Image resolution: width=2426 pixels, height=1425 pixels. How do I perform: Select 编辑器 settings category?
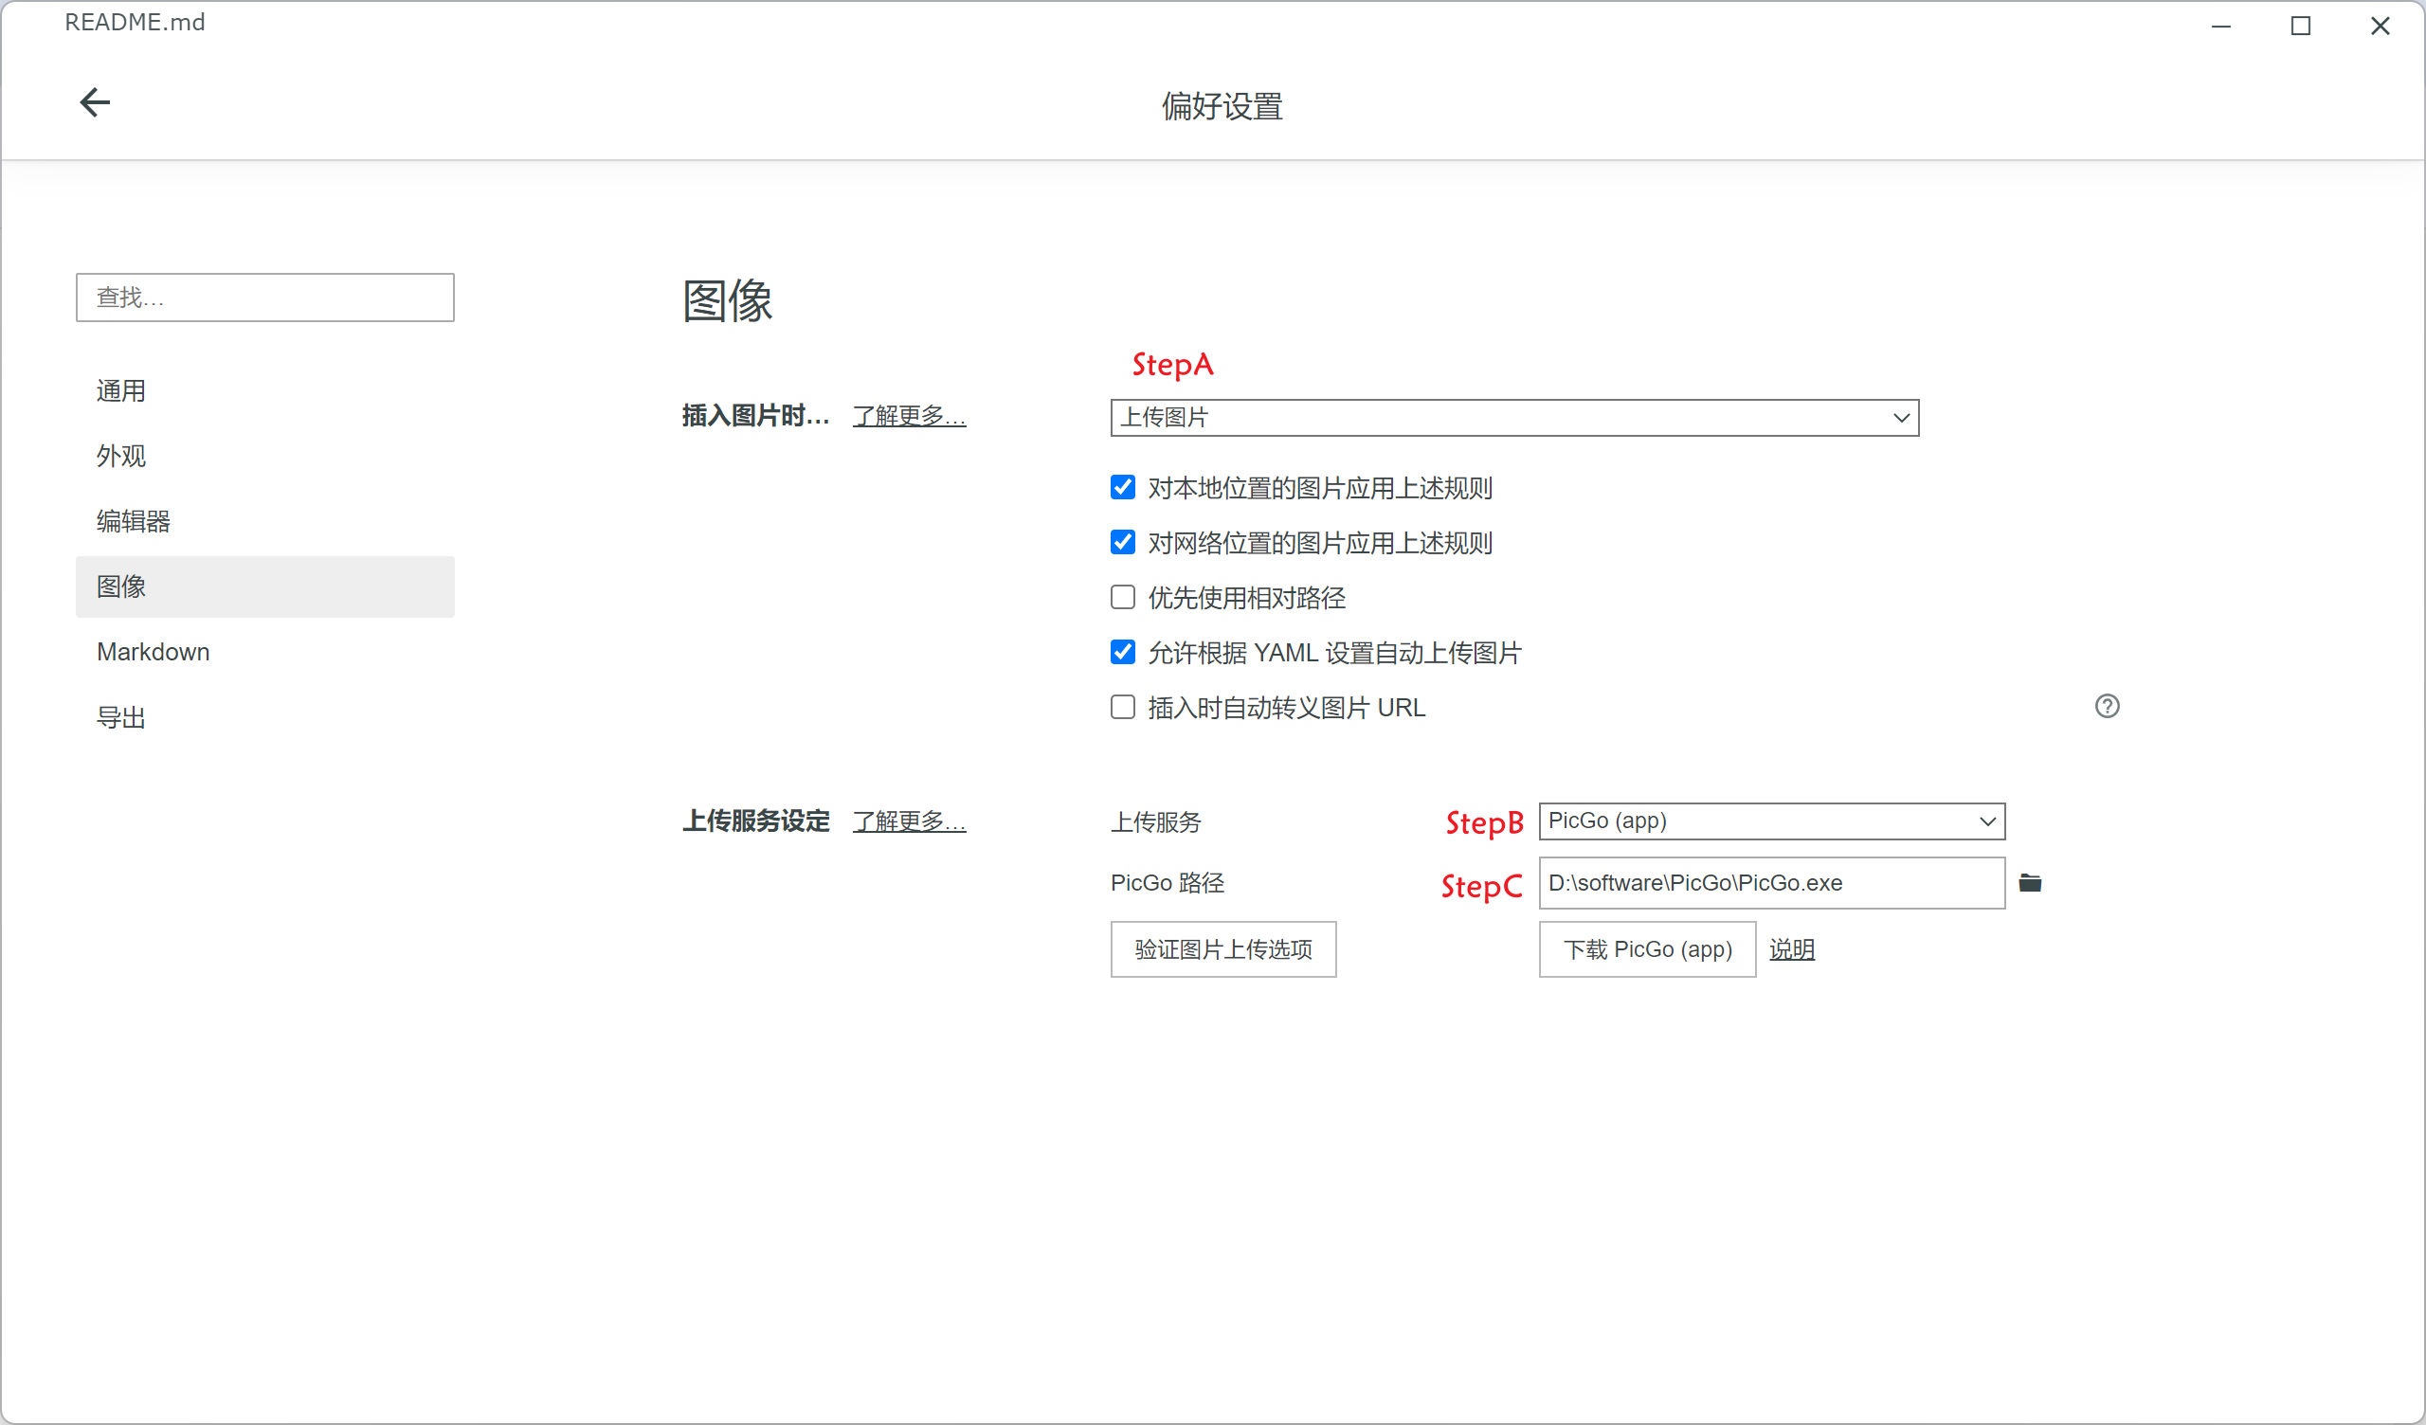tap(264, 522)
